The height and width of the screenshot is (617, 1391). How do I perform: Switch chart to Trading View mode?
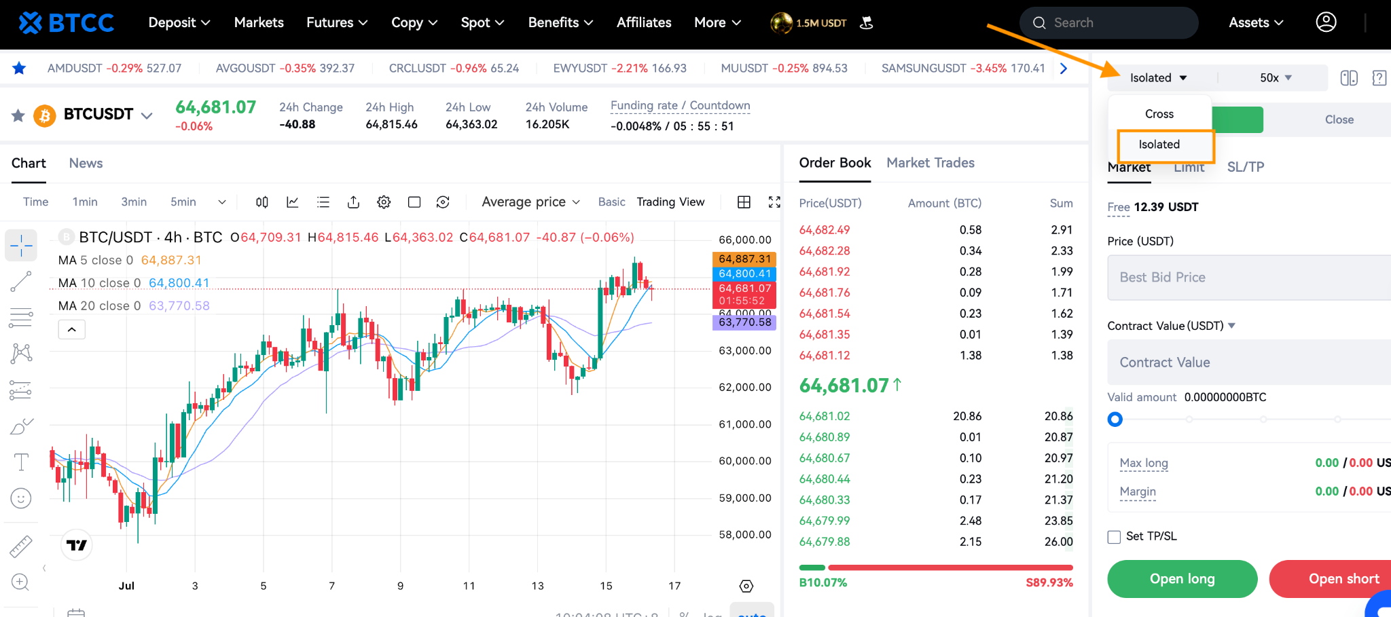[x=670, y=202]
